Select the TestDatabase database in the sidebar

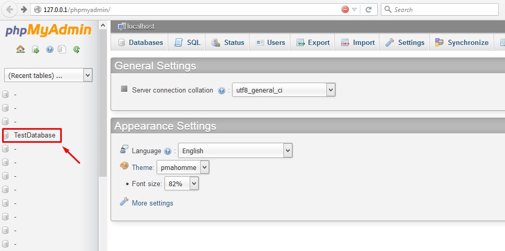35,135
